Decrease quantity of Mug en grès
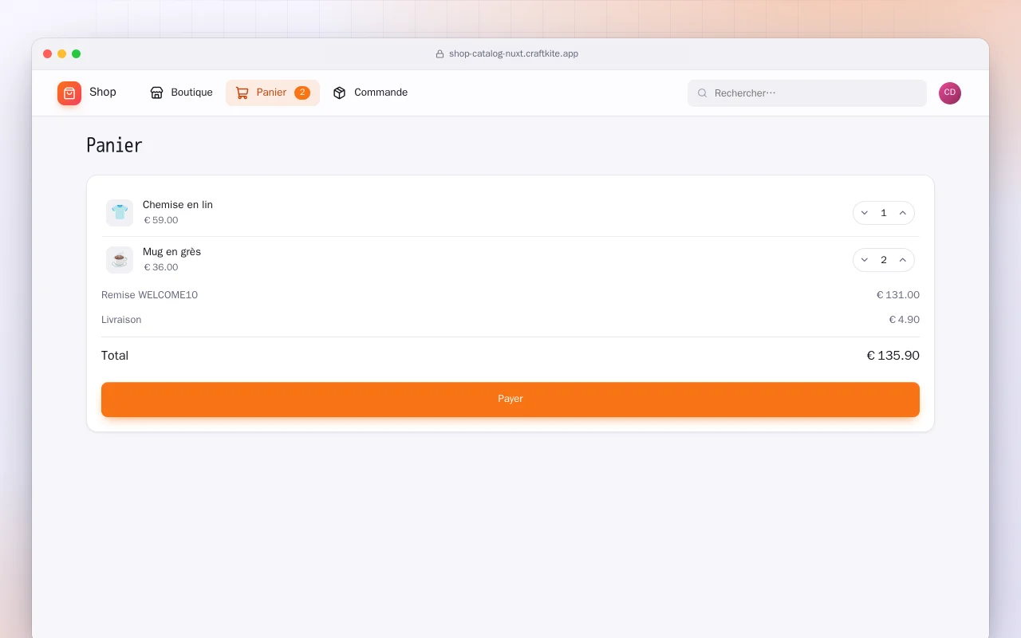The image size is (1021, 638). 865,260
